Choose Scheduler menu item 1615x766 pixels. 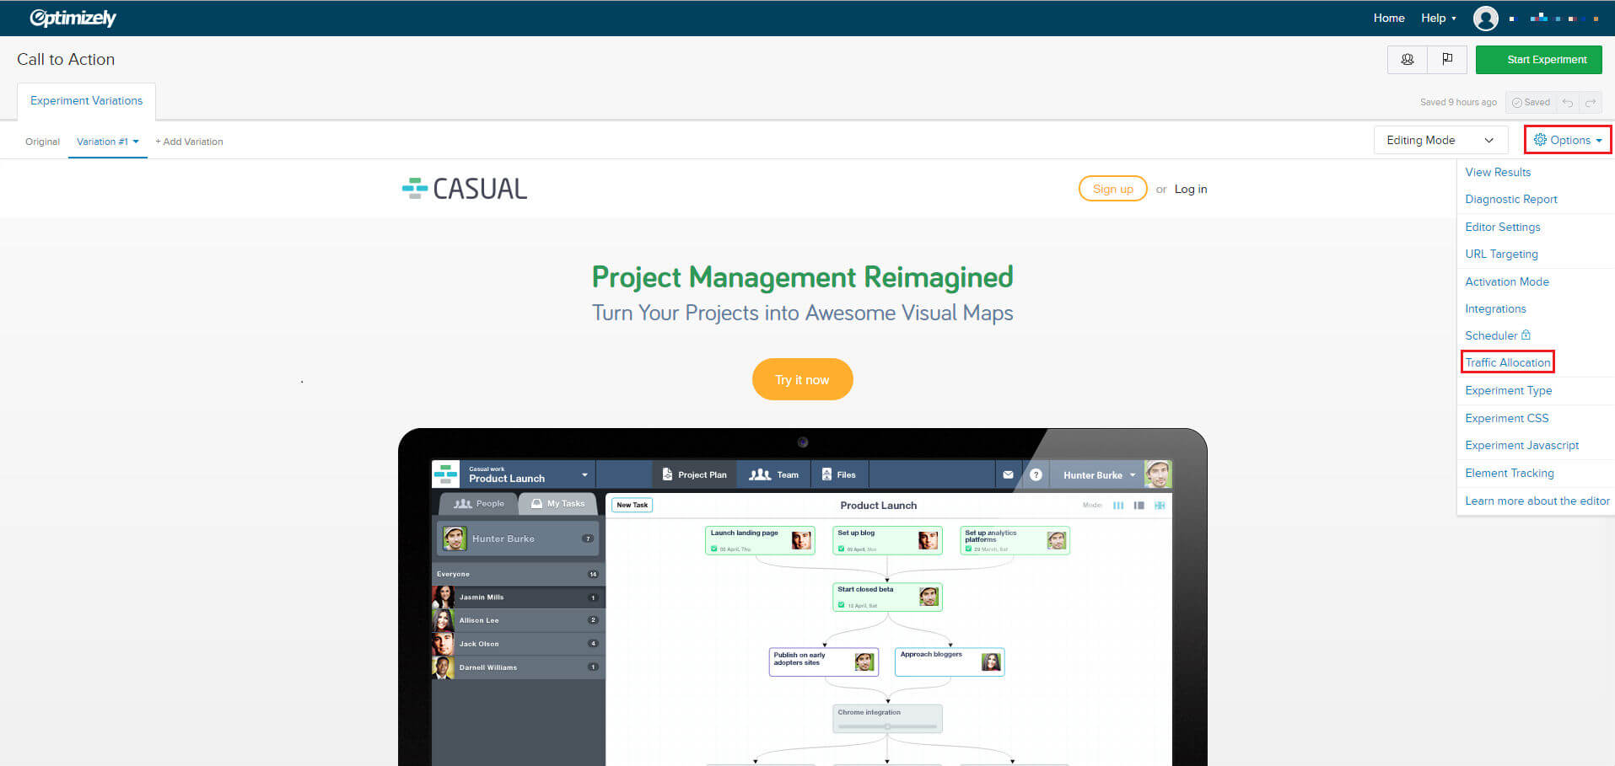(1491, 335)
